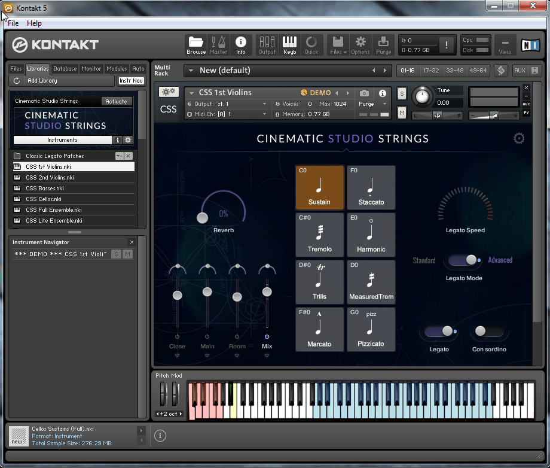Screen dimensions: 550x468
Task: Click the Tune knob
Action: pyautogui.click(x=422, y=96)
